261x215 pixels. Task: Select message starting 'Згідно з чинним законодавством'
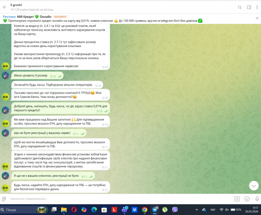[61, 160]
